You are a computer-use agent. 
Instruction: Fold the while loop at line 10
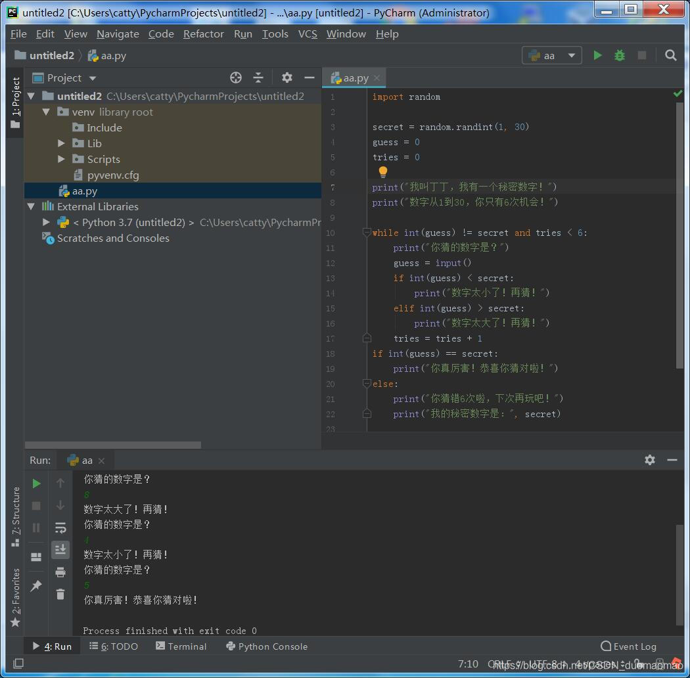(x=367, y=232)
